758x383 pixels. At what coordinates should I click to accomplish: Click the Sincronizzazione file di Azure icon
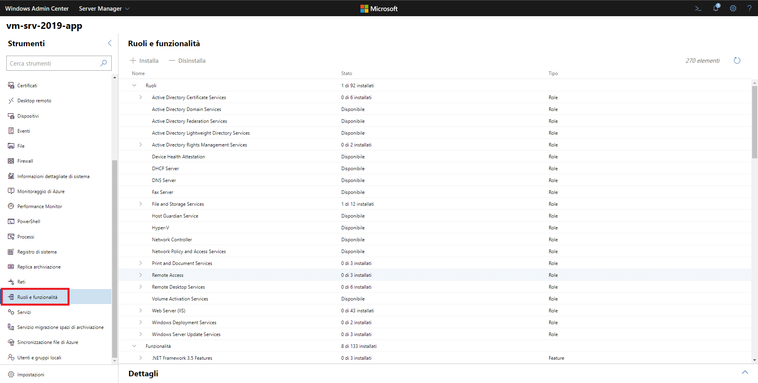pyautogui.click(x=11, y=342)
